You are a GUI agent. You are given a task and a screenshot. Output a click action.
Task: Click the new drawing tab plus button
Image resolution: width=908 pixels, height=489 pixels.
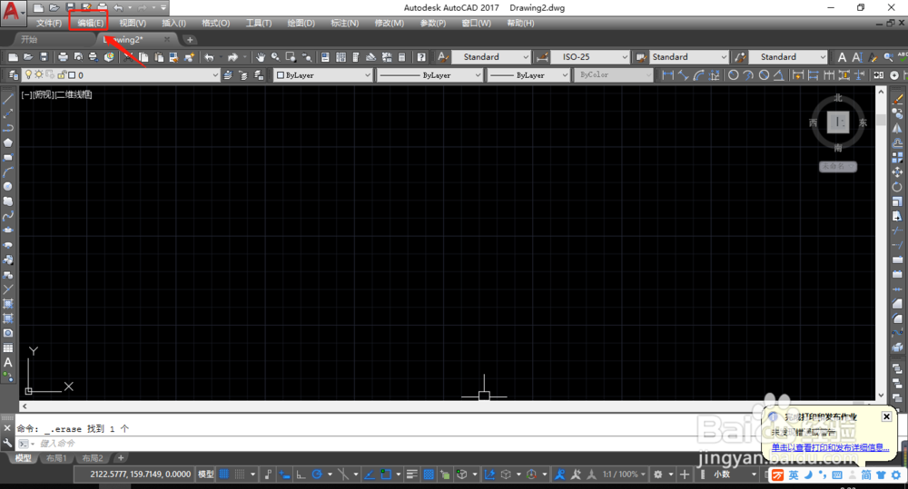190,39
